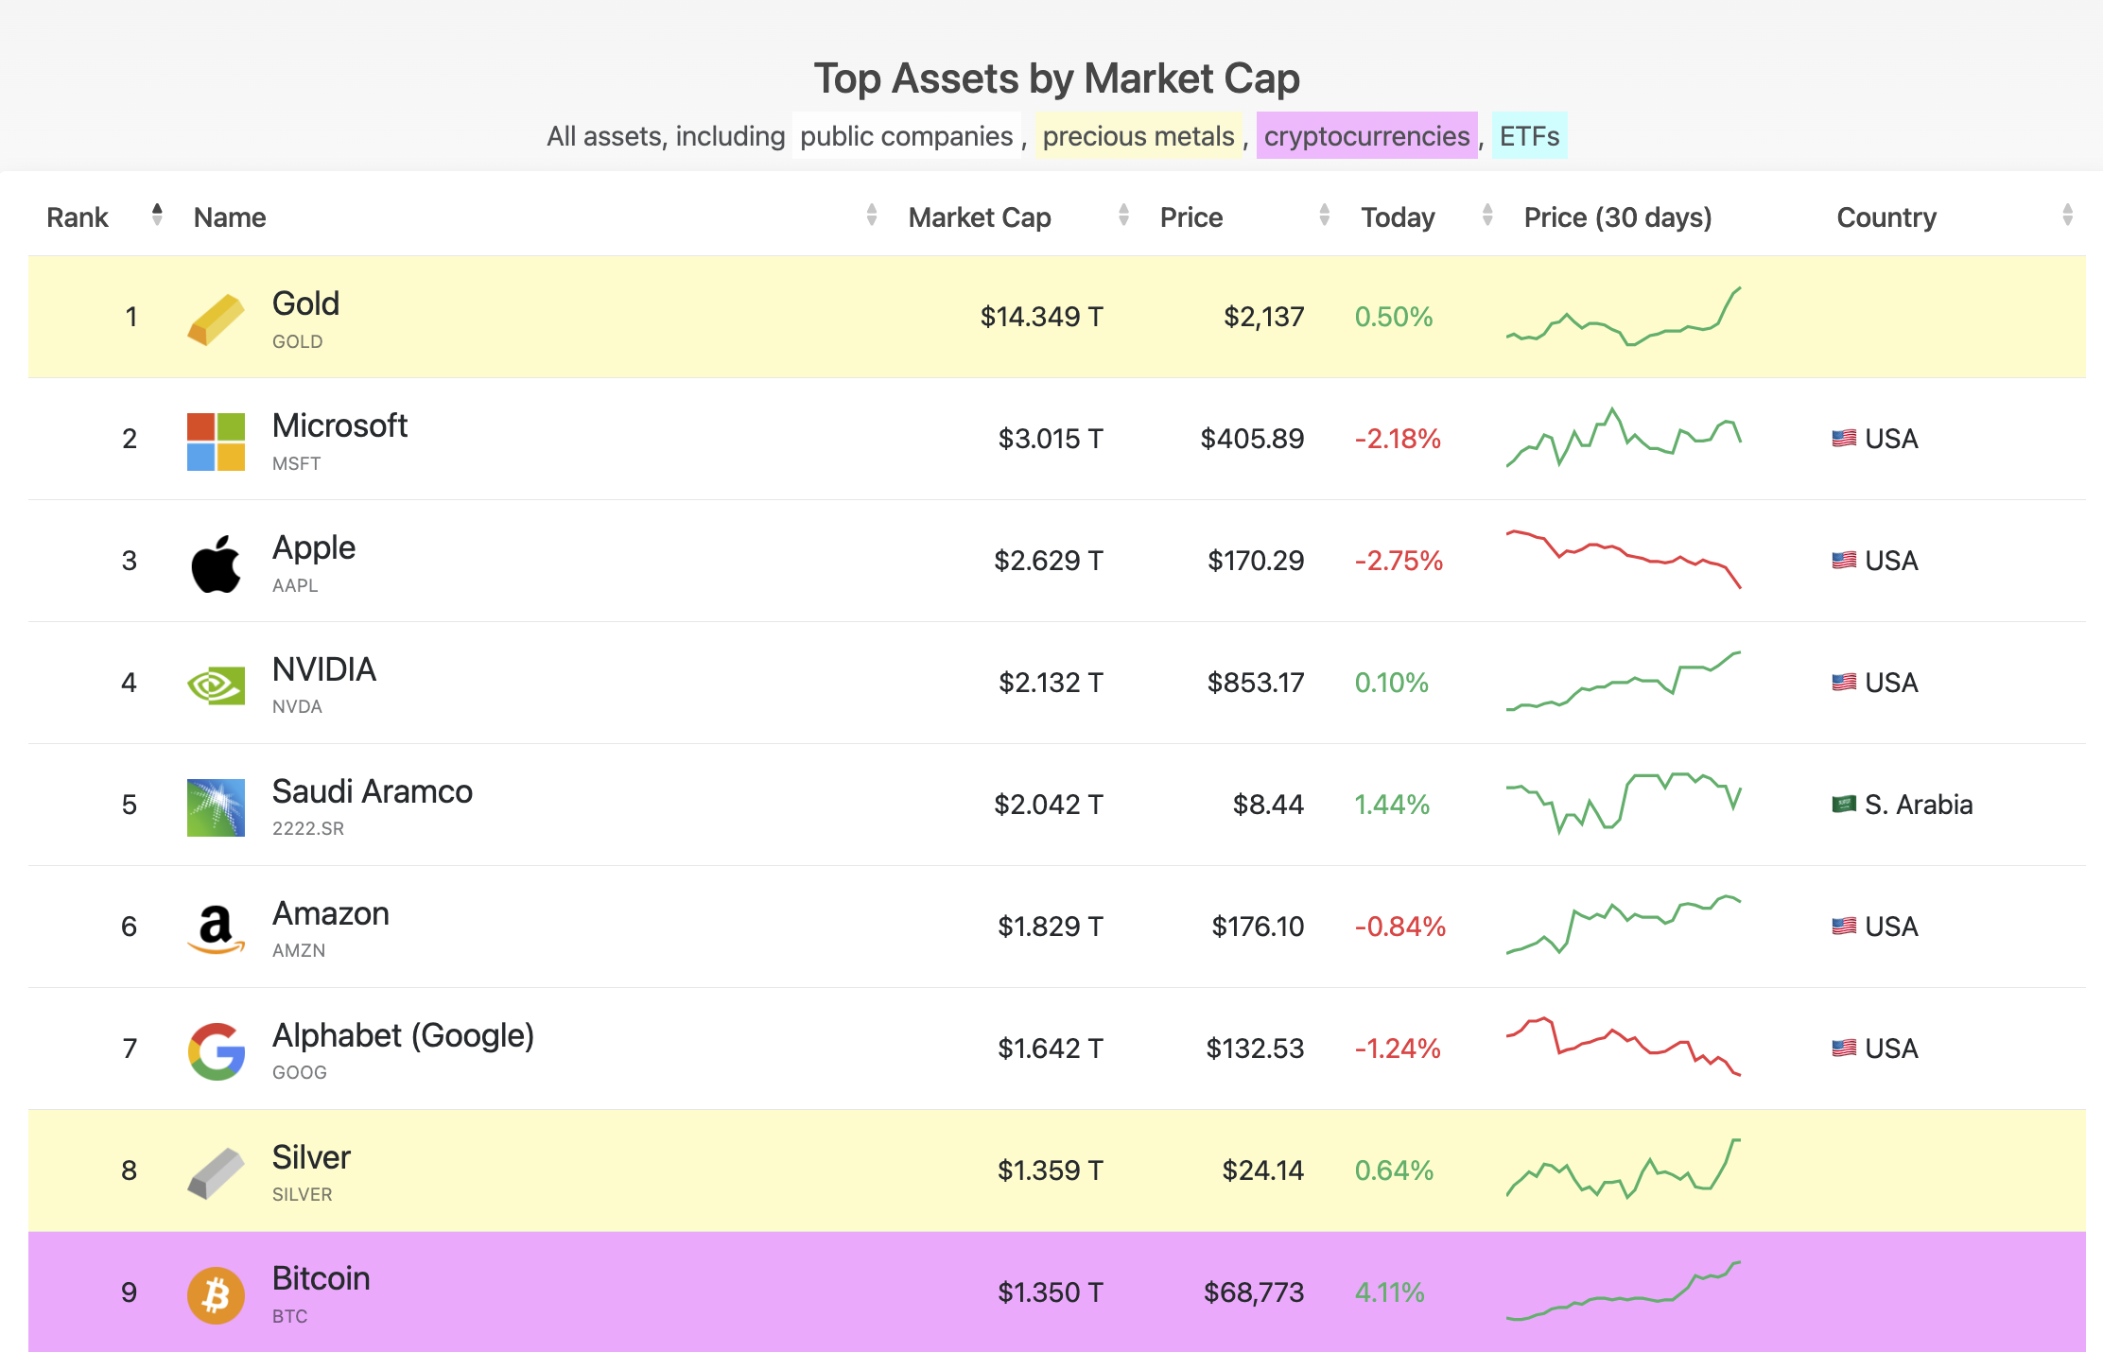
Task: Click the Amazon logo icon
Action: [x=216, y=929]
